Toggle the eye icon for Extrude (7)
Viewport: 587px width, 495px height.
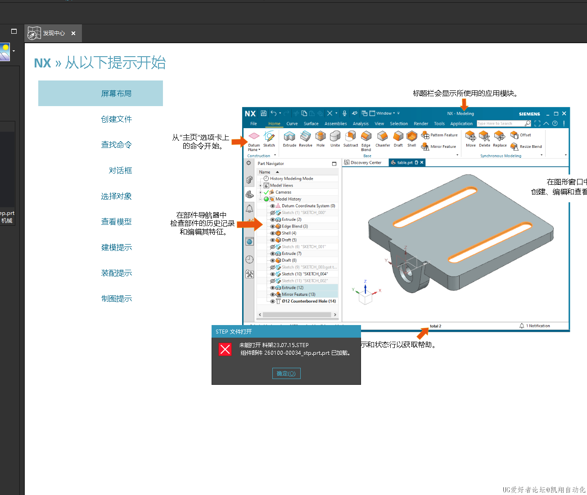pyautogui.click(x=272, y=254)
